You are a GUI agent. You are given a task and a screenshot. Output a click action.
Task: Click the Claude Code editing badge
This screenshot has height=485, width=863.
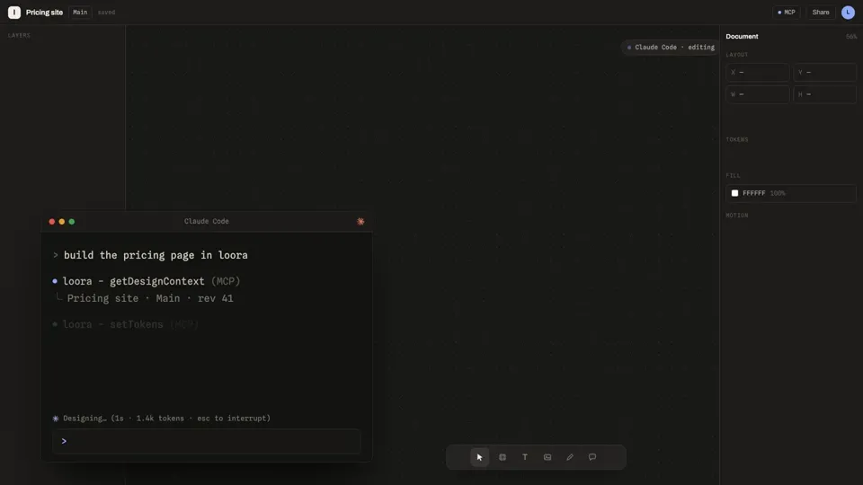(671, 48)
